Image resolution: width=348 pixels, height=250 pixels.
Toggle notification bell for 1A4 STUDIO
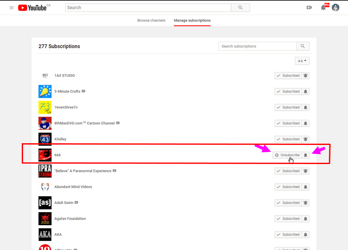pos(306,76)
